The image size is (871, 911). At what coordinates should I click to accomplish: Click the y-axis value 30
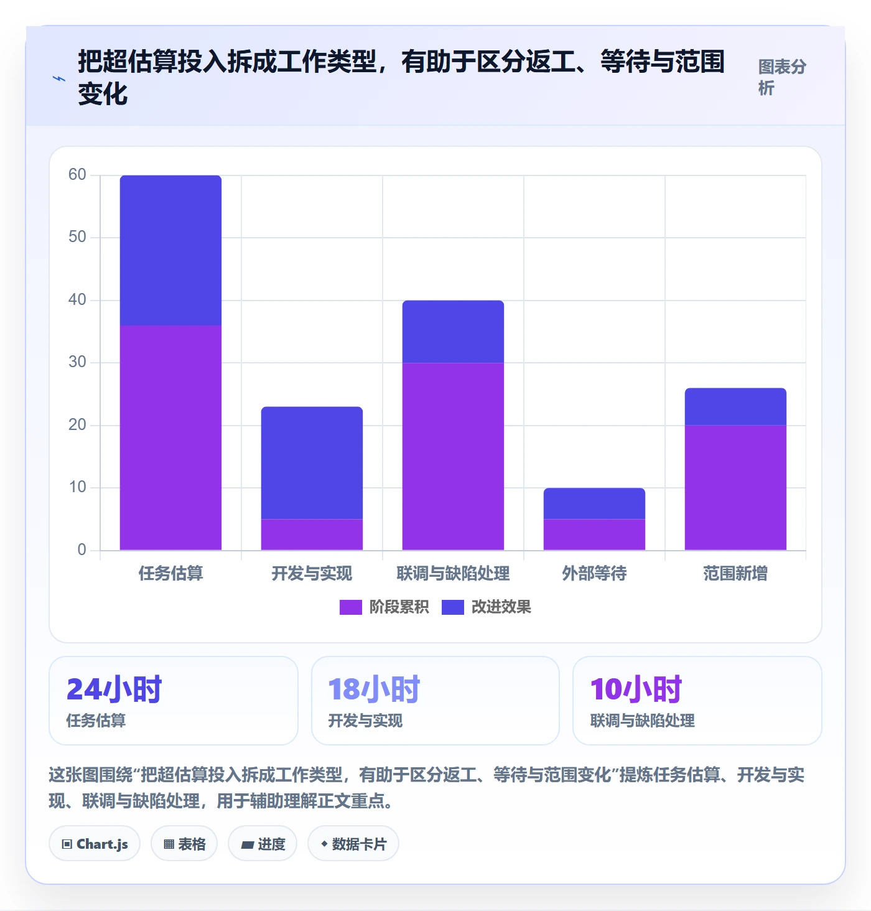point(77,362)
